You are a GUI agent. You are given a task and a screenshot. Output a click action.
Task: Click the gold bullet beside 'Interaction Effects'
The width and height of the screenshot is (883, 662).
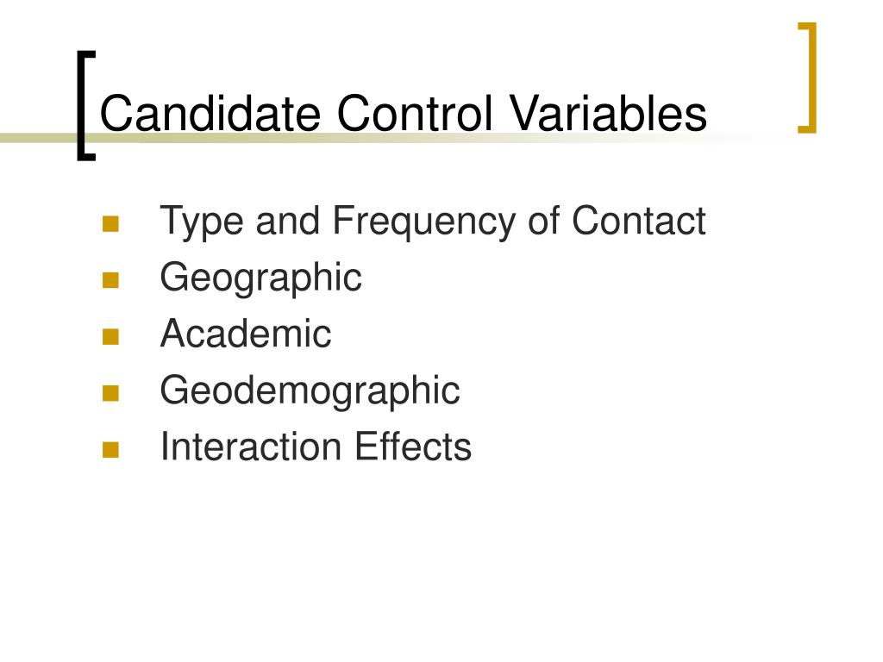111,450
